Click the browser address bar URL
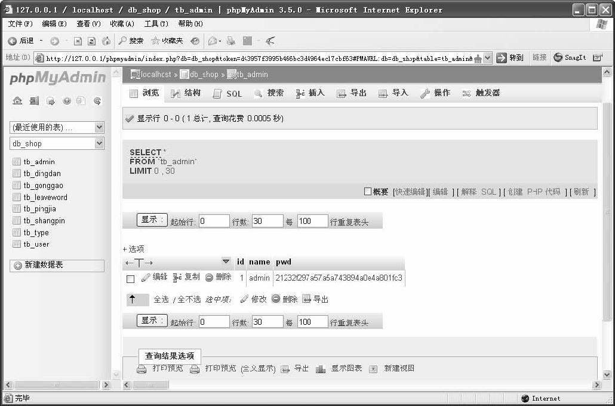This screenshot has width=615, height=406. click(259, 59)
